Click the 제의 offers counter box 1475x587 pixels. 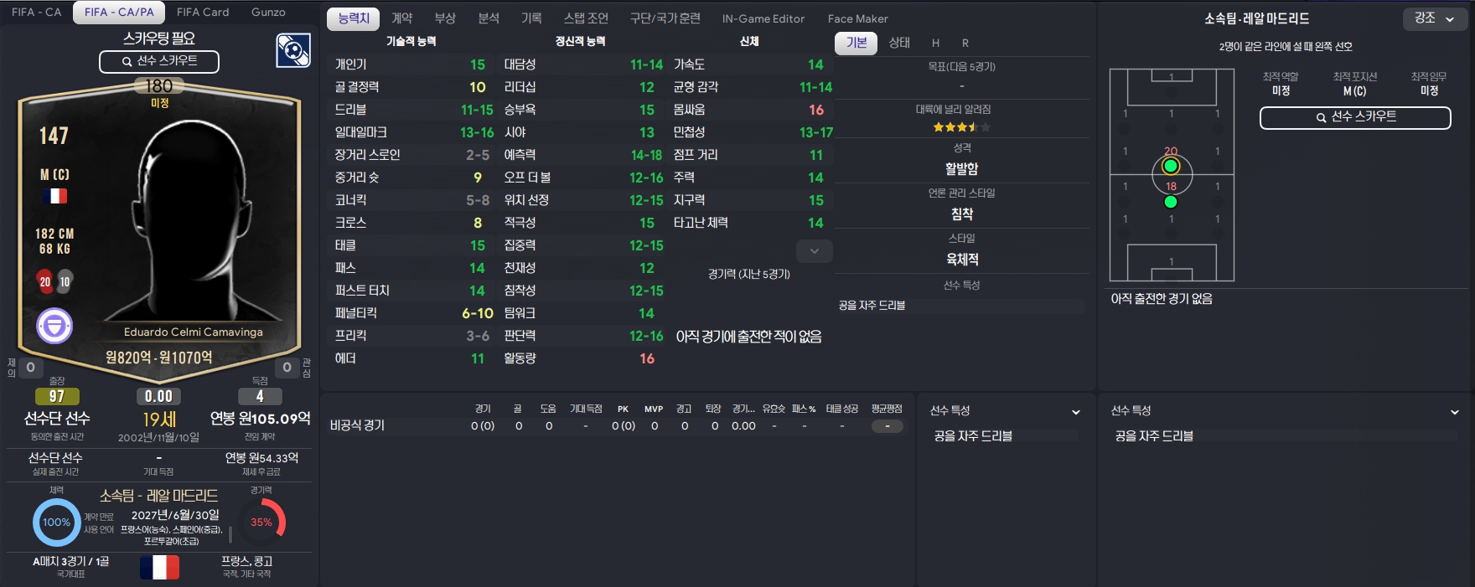pos(30,368)
